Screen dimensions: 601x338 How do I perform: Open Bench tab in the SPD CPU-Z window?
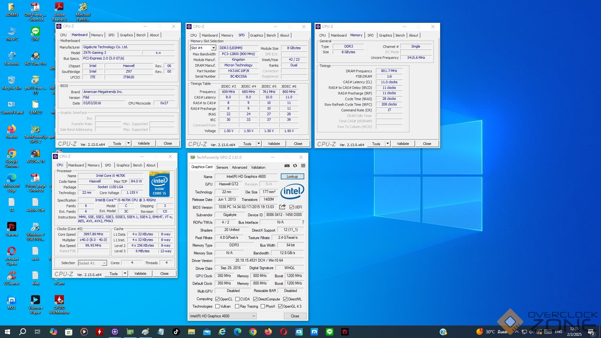pos(271,35)
